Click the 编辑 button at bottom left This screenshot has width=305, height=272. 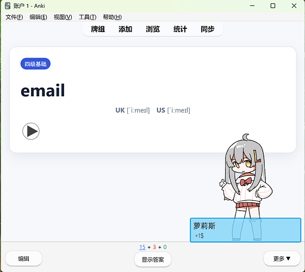[x=23, y=259]
